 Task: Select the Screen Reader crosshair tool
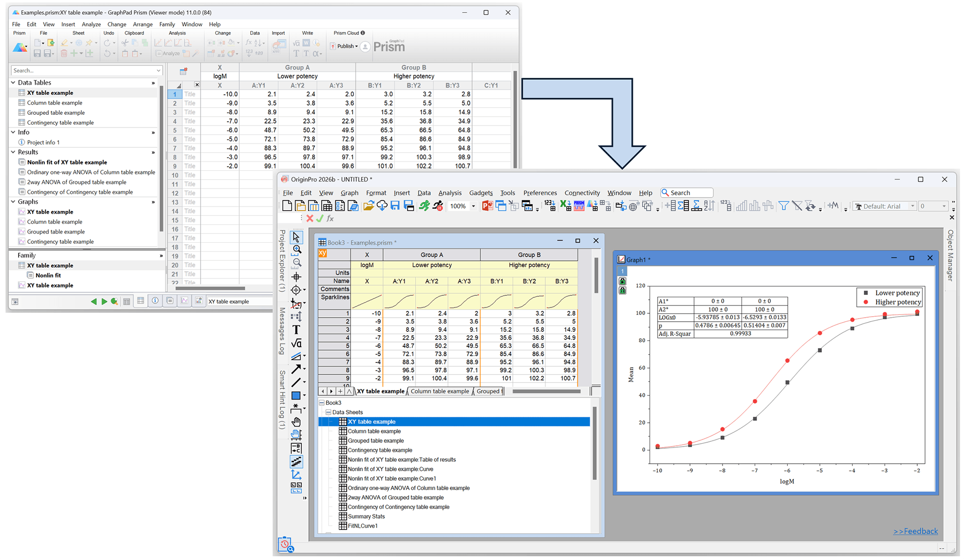(296, 277)
